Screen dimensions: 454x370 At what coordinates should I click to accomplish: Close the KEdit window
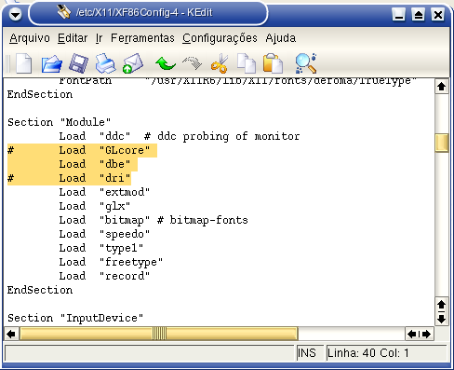[x=438, y=14]
